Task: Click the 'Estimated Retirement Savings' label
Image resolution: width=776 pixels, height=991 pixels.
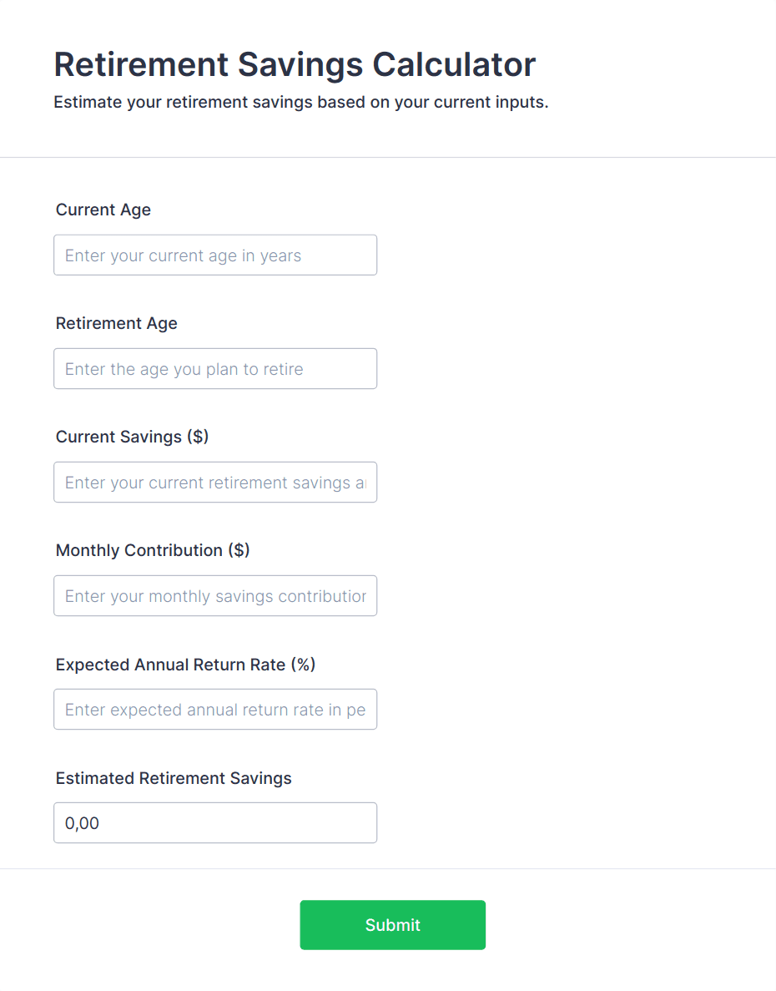Action: [x=174, y=778]
